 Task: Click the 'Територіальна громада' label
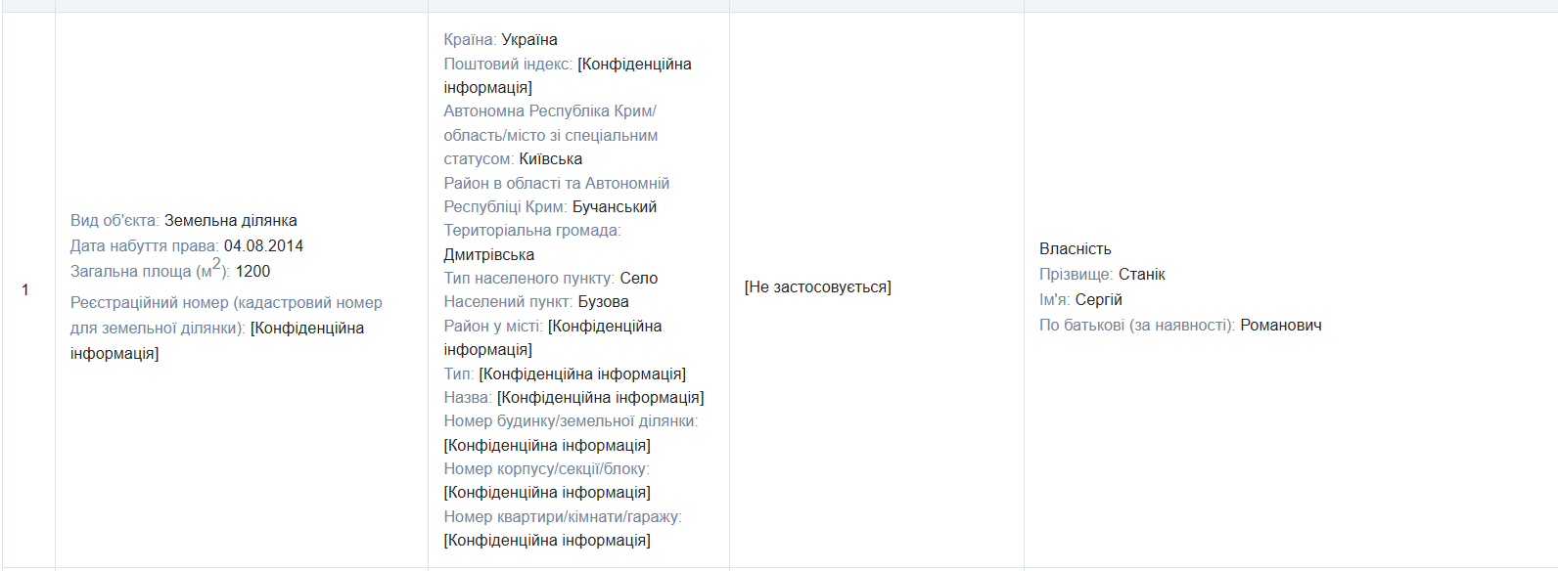[532, 231]
